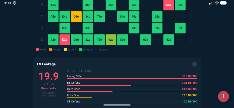Tap the 42o hand cell

click(168, 40)
